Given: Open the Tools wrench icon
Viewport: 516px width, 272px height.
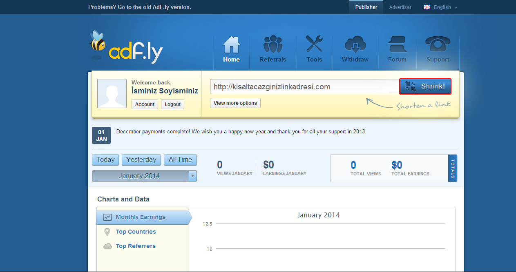Looking at the screenshot, I should (314, 44).
